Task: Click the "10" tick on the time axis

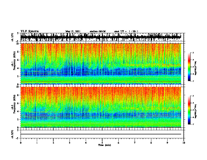Action: [x=184, y=143]
